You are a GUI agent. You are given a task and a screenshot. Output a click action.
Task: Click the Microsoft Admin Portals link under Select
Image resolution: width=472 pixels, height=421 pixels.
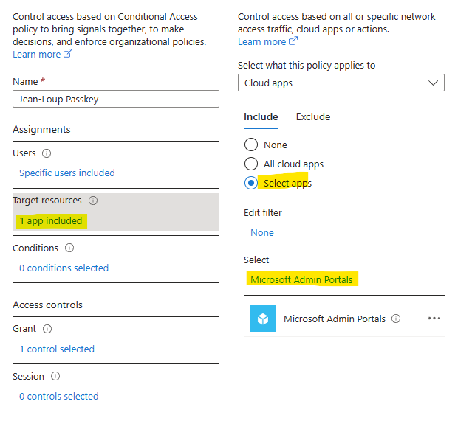coord(301,279)
